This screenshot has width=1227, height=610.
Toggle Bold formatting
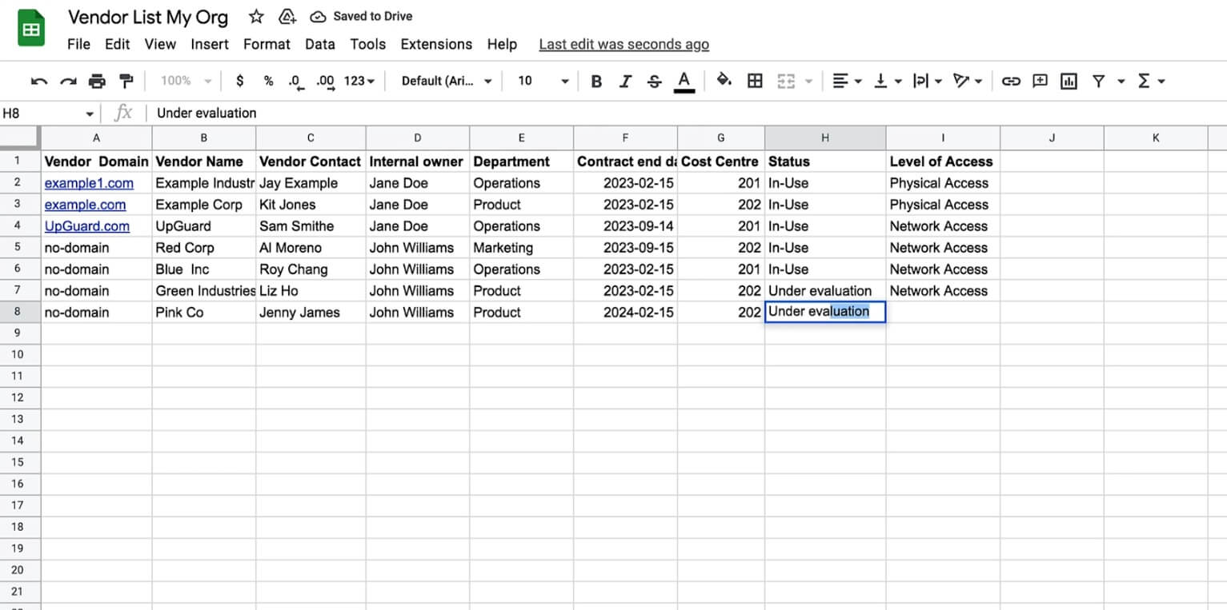595,81
